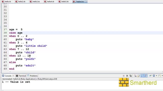Switch to the hello.rb editor tab
Screen dimensions: 163x91
pos(6,2)
